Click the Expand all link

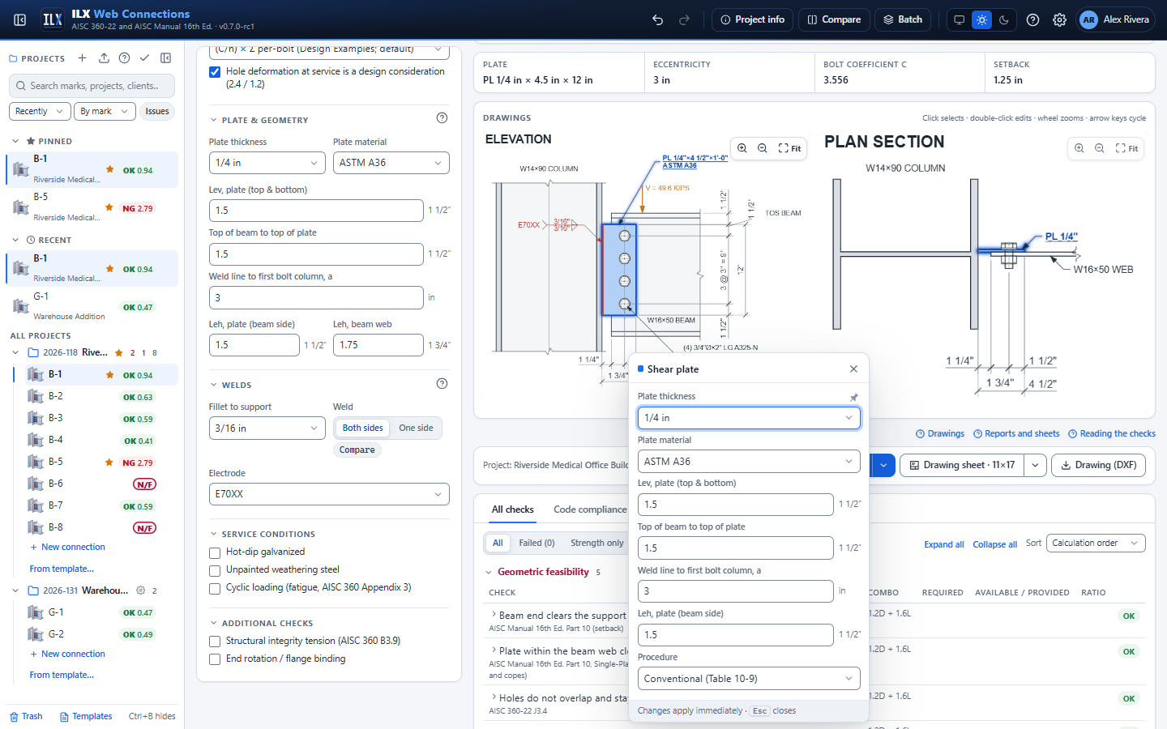(x=944, y=544)
